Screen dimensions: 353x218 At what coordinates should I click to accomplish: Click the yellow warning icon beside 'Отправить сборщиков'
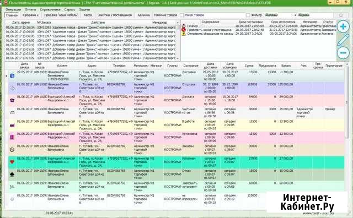pos(184,34)
